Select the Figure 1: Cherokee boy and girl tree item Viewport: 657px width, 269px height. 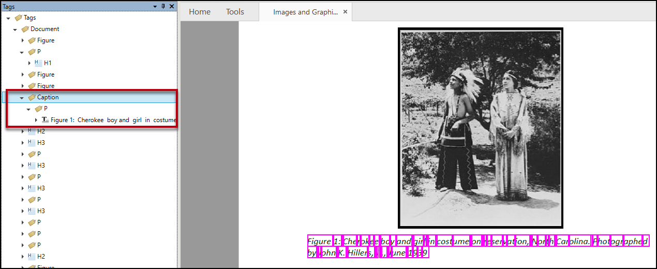point(113,120)
